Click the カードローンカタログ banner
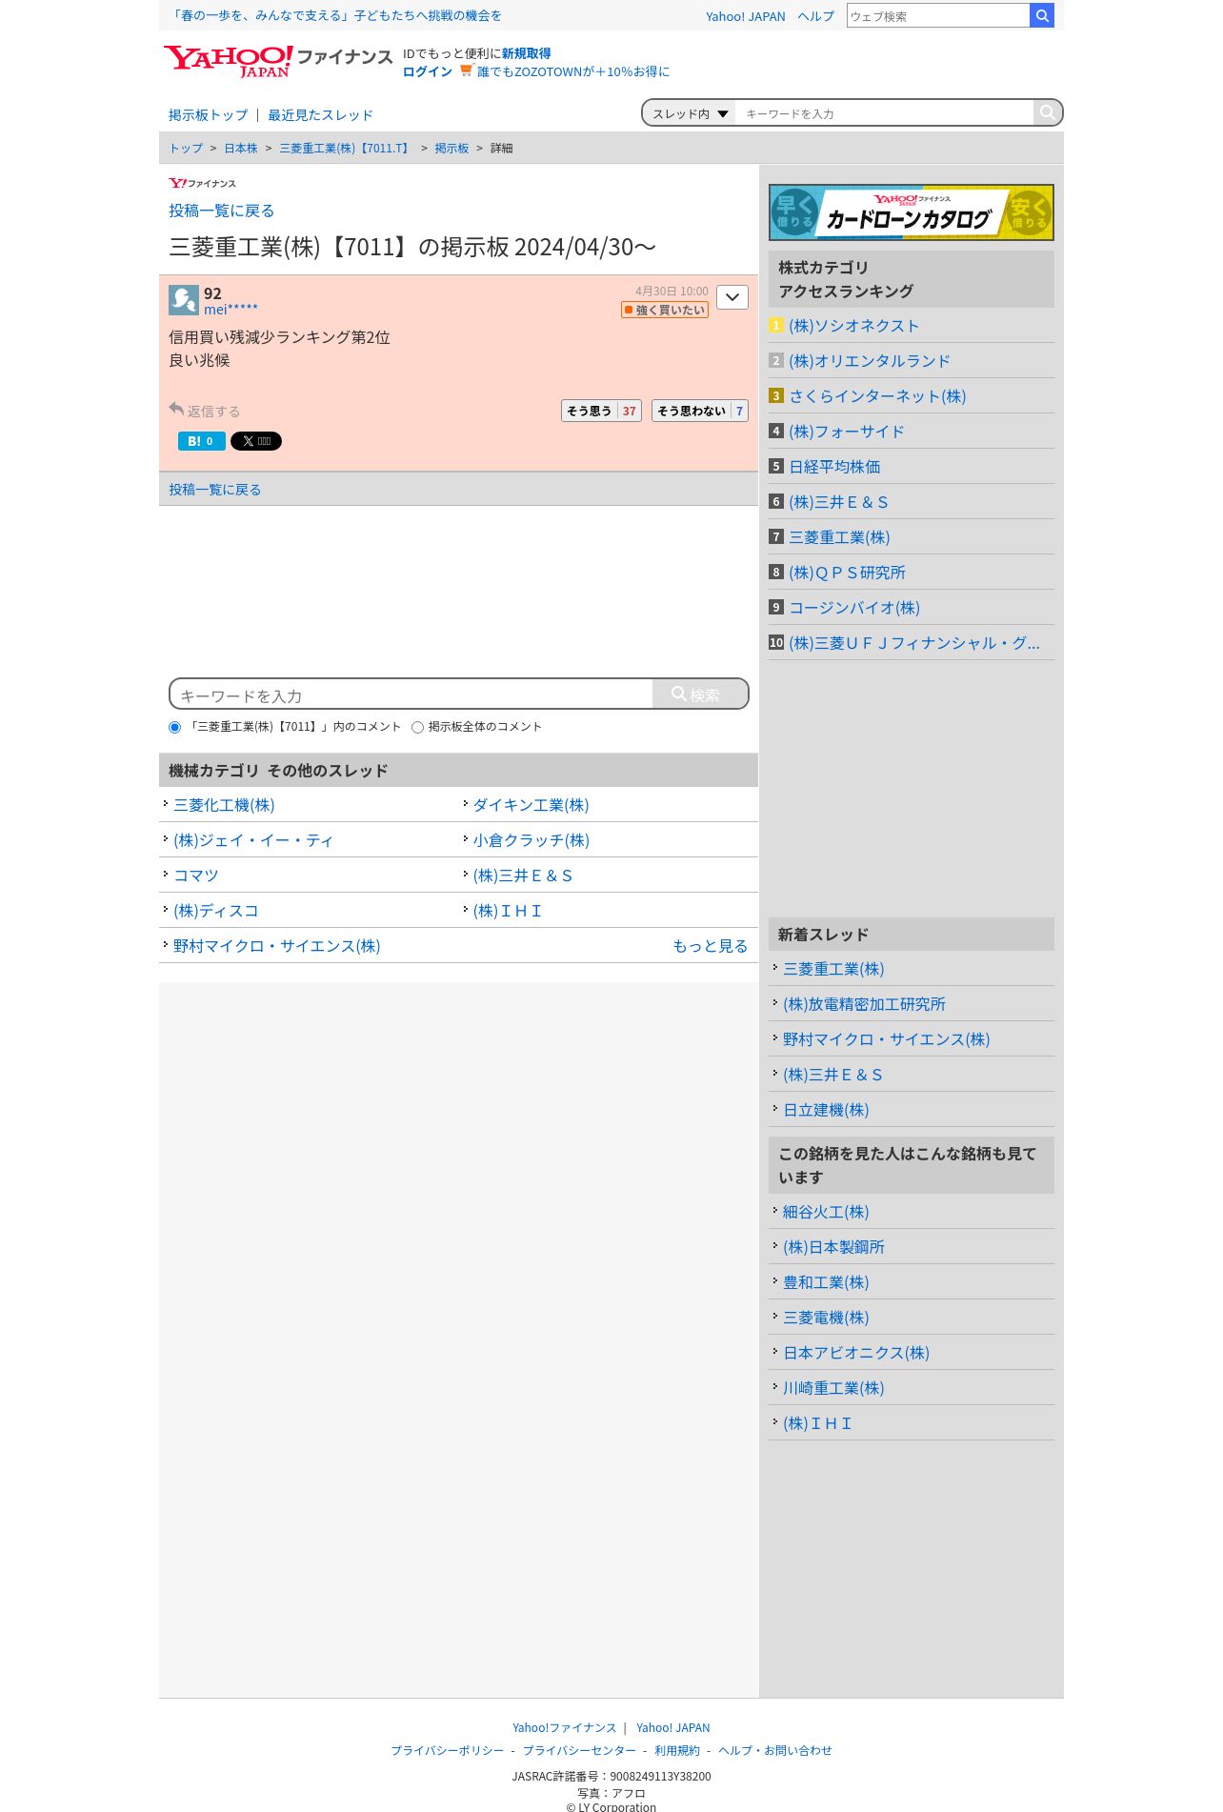The image size is (1223, 1812). pos(911,212)
